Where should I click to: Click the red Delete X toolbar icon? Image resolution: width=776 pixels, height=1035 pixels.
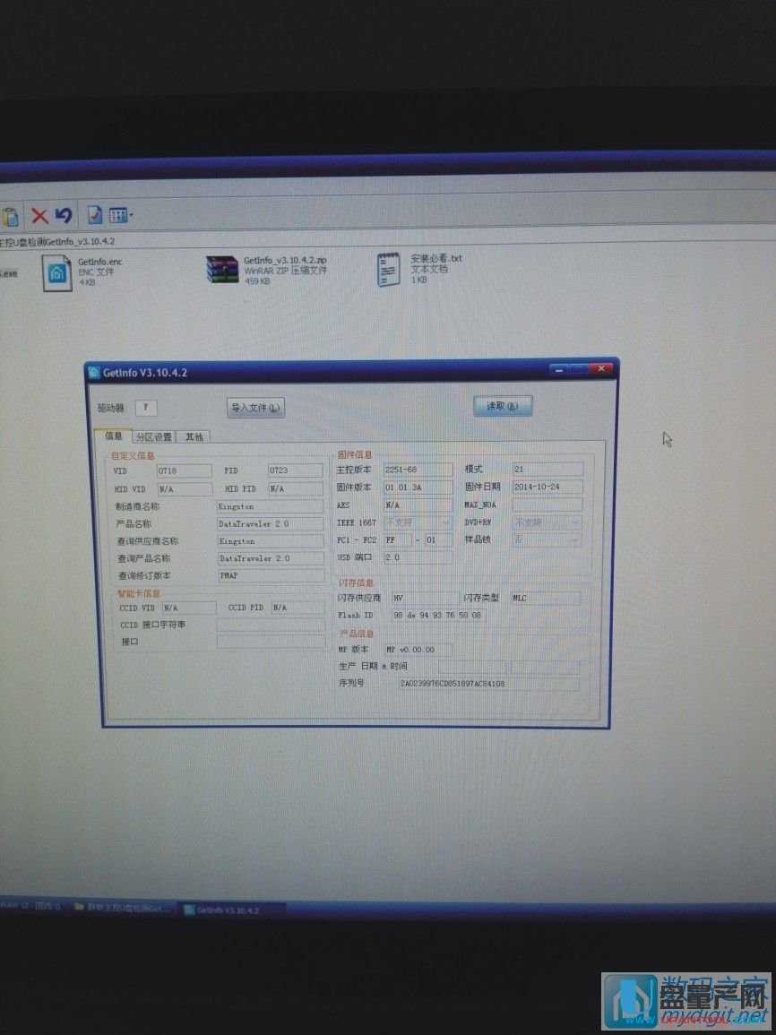click(x=40, y=216)
